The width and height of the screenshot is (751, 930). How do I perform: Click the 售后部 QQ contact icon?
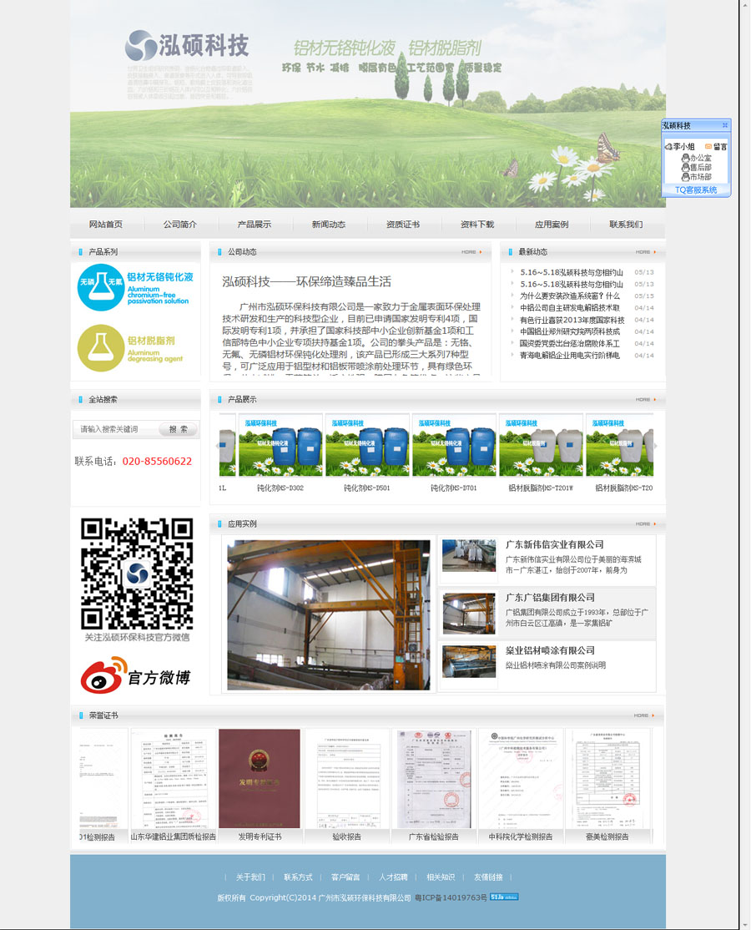tap(686, 168)
